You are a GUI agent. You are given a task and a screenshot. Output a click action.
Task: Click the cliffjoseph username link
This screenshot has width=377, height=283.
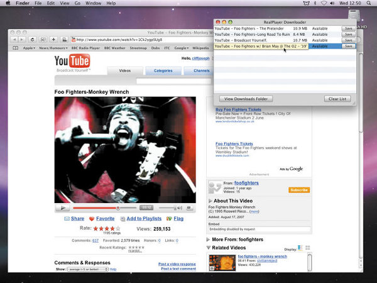pyautogui.click(x=201, y=58)
